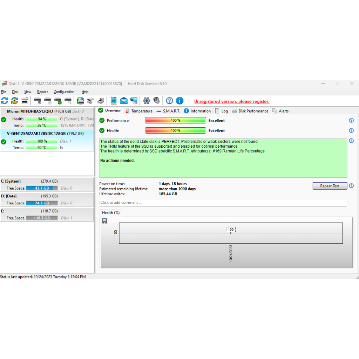
Task: Open settings via the gear icon
Action: (147, 101)
